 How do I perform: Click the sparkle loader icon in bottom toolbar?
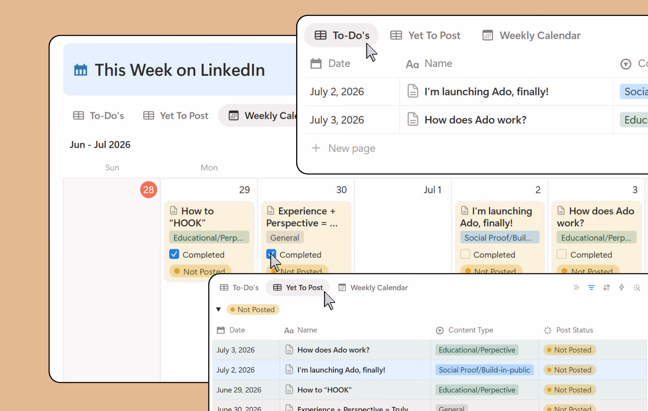(x=637, y=288)
